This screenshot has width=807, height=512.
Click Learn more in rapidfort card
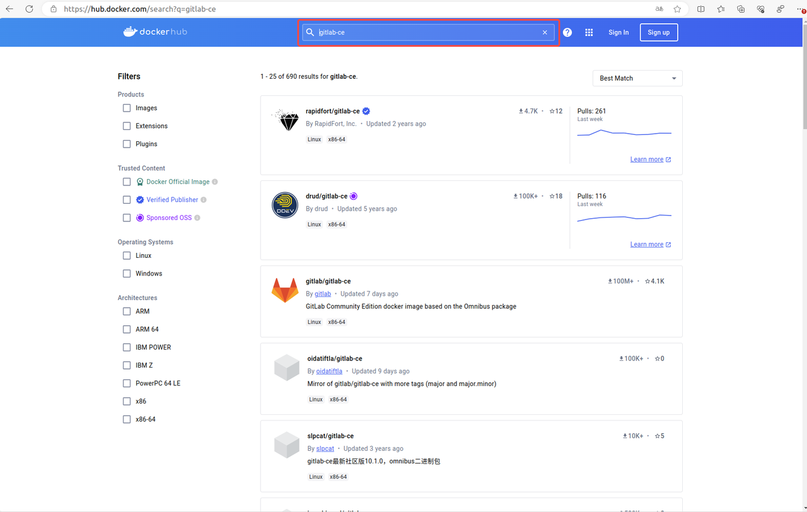pyautogui.click(x=651, y=160)
